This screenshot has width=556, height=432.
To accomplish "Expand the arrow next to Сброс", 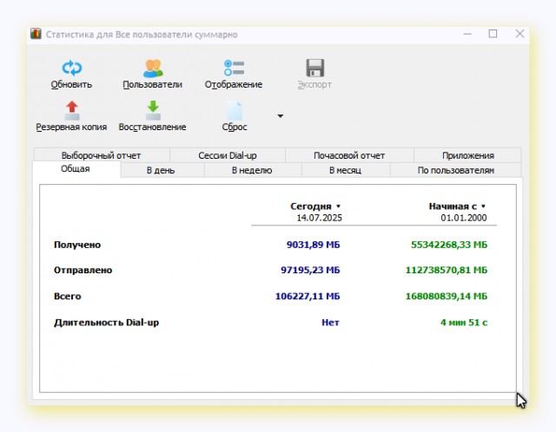I will 280,115.
